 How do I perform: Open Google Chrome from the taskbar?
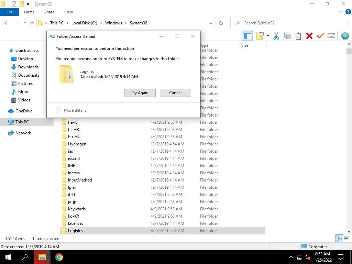pyautogui.click(x=59, y=257)
